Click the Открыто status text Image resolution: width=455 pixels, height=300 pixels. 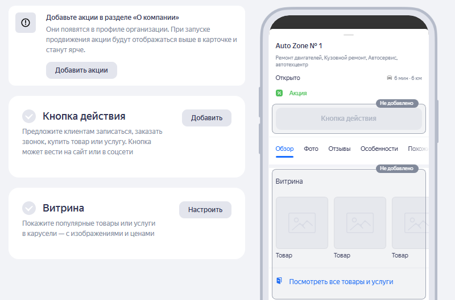(x=288, y=78)
